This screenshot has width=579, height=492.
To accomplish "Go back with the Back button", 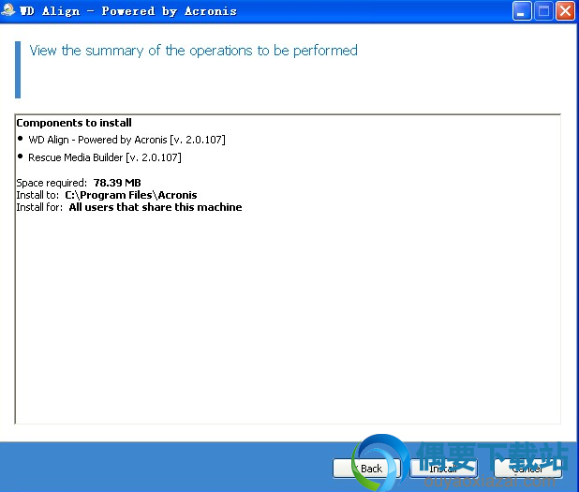I will click(366, 469).
